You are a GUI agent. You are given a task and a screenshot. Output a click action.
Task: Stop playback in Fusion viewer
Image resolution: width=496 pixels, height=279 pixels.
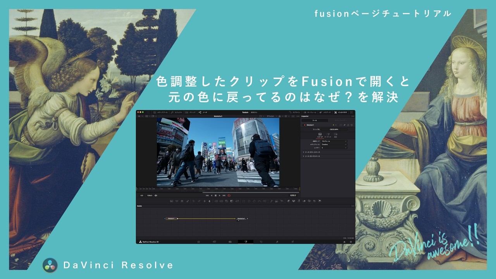pos(215,195)
